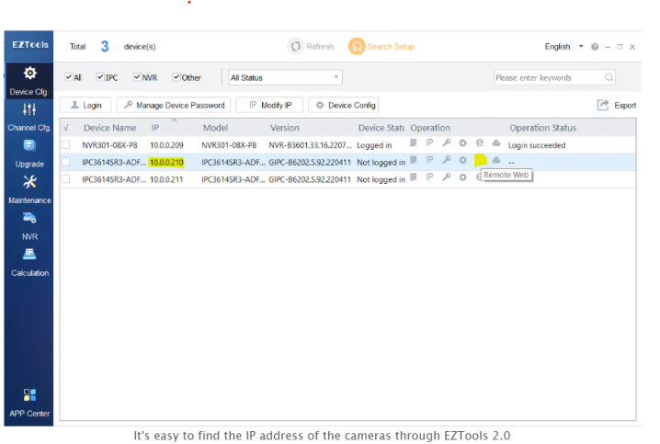Click Refresh to rescan devices
660x444 pixels.
(312, 46)
